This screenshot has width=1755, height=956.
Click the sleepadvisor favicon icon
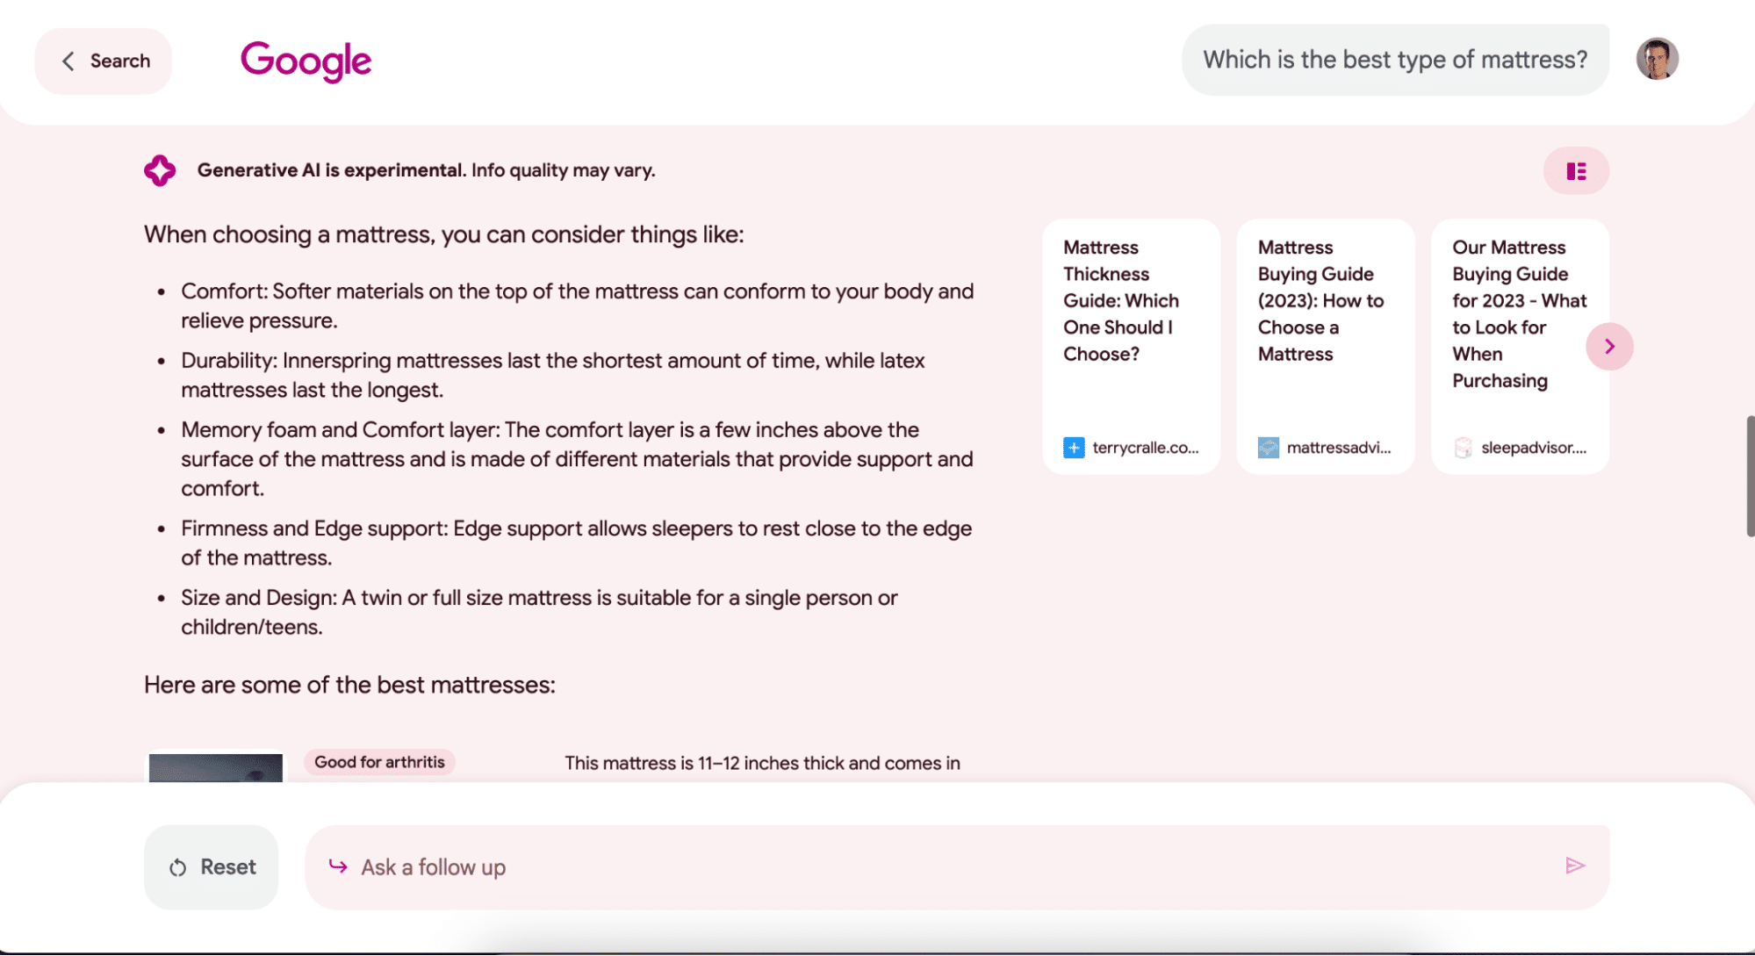pos(1463,448)
